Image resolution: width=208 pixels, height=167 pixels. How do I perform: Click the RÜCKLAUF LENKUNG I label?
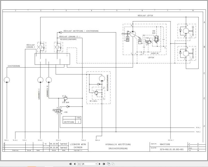point(31,46)
